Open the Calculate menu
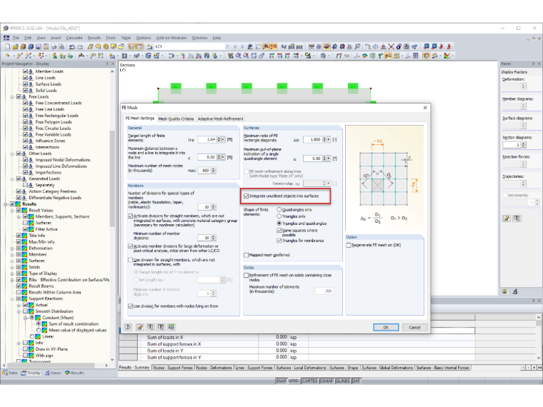Screen dimensions: 543x407 click(x=74, y=38)
